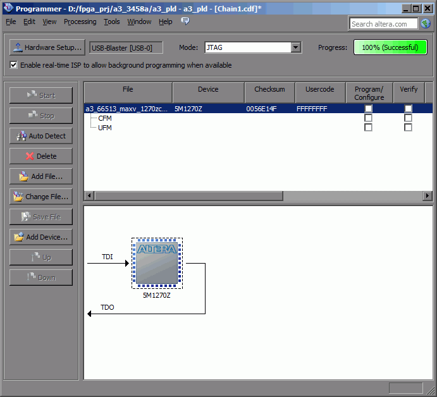Close the Programmer window
Image resolution: width=437 pixels, height=397 pixels.
click(x=428, y=8)
